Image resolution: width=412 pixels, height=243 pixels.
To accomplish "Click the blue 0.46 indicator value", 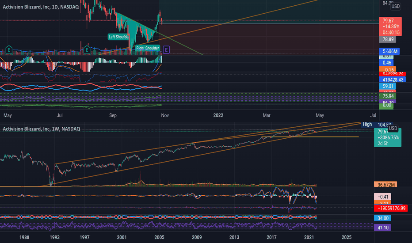I will tap(387, 63).
